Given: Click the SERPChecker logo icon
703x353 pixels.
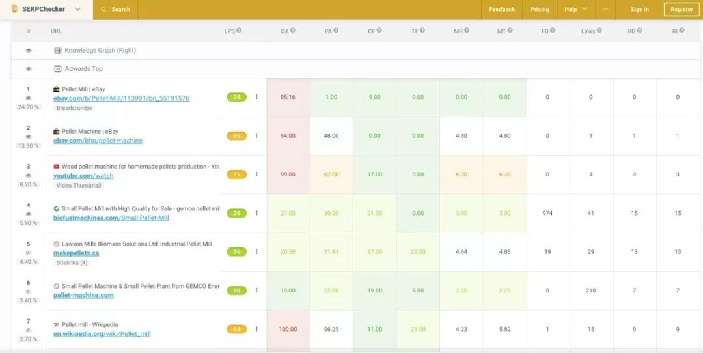Looking at the screenshot, I should tap(14, 9).
